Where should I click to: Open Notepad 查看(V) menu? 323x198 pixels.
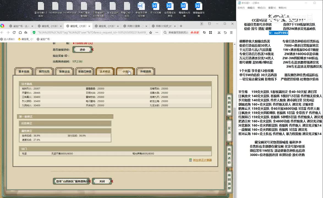272,8
